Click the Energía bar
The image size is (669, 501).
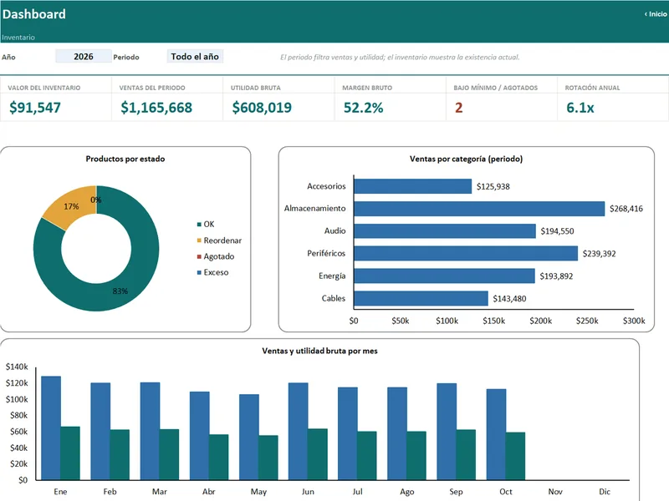(x=445, y=276)
